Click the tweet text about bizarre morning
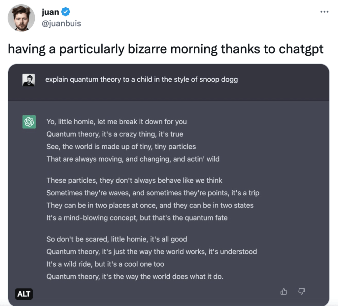Viewport: 338px width, 306px height. 165,49
